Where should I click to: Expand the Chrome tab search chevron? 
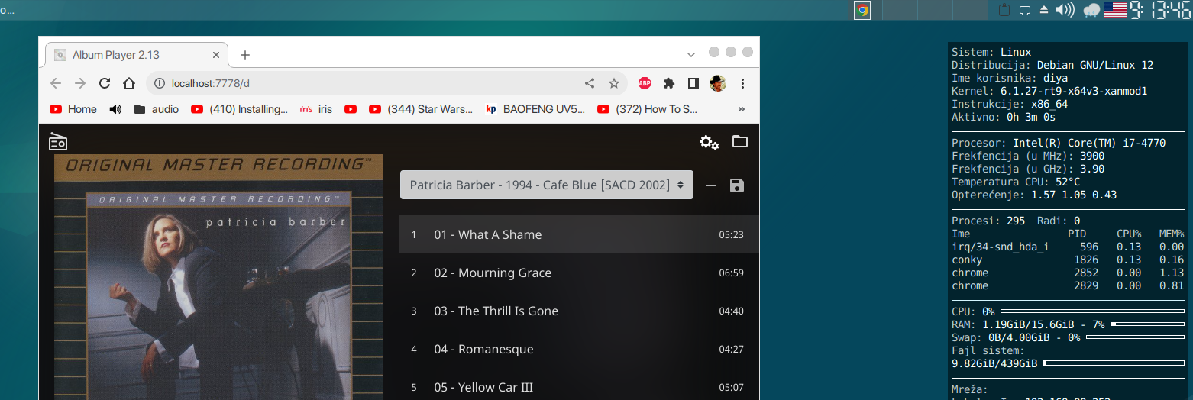pyautogui.click(x=690, y=55)
